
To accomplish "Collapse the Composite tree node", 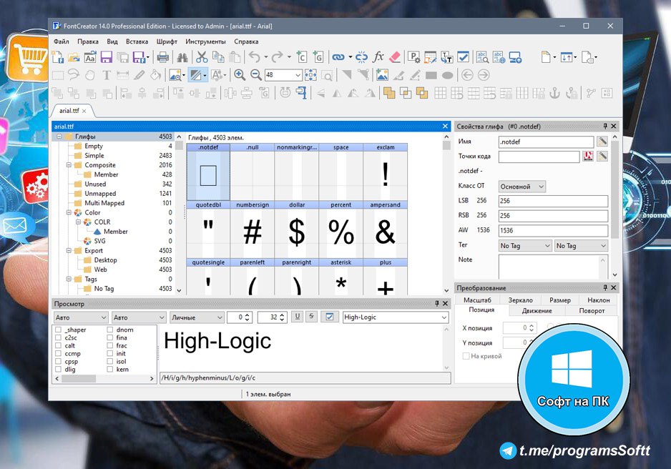I will tap(69, 165).
